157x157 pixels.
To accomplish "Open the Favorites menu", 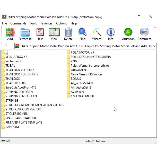I will (46, 23).
